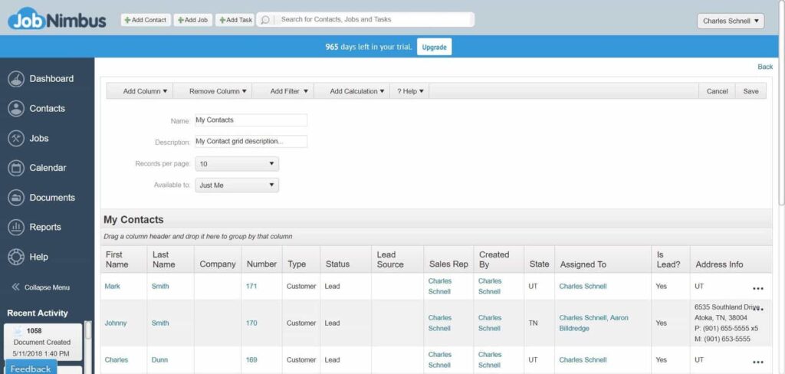Open Documents from the sidebar
Image resolution: width=785 pixels, height=374 pixels.
(52, 198)
